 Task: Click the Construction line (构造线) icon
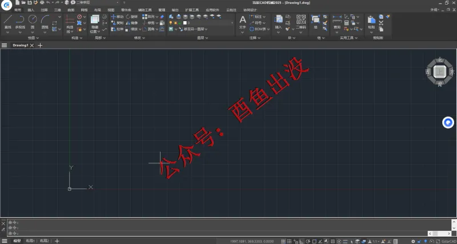(70, 19)
